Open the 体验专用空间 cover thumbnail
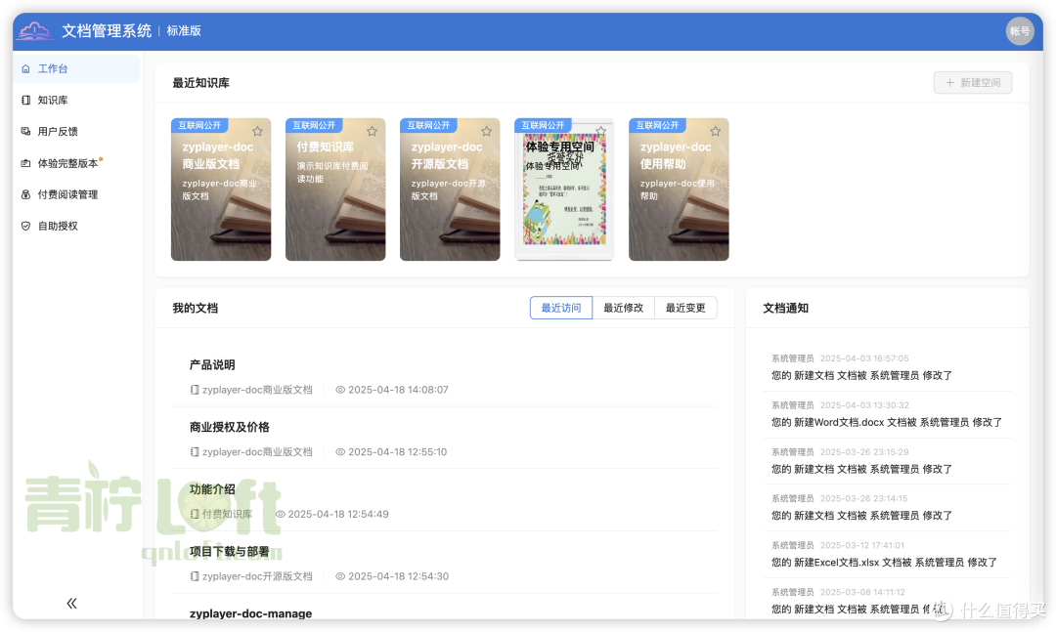 point(564,189)
